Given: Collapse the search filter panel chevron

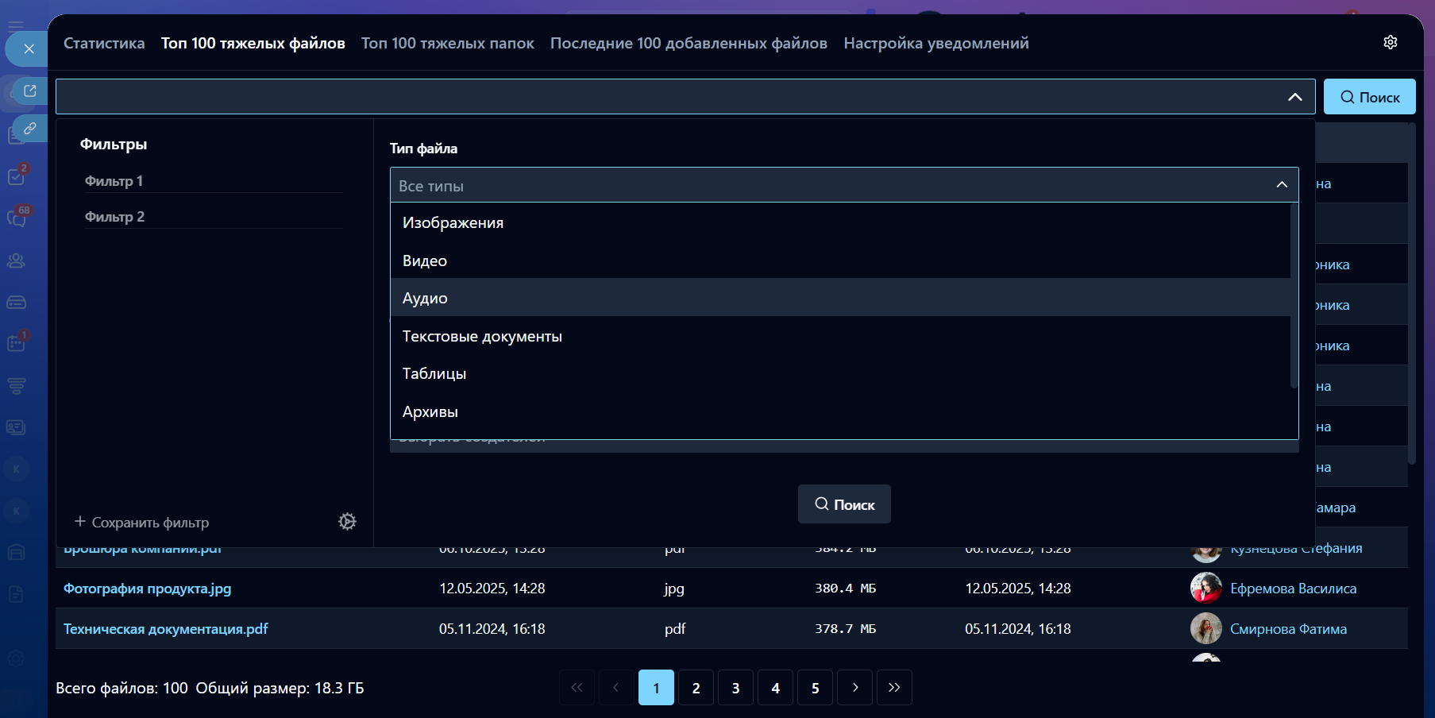Looking at the screenshot, I should [1294, 97].
